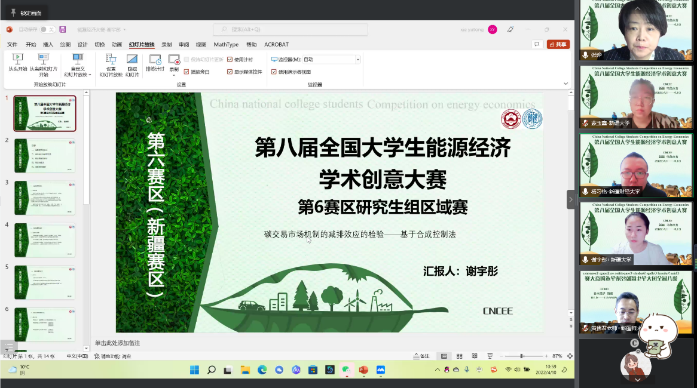Toggle Use Timings (使用计时) checkbox

click(230, 60)
